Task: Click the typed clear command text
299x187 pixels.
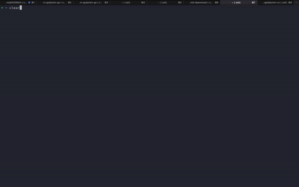Action: coord(14,8)
